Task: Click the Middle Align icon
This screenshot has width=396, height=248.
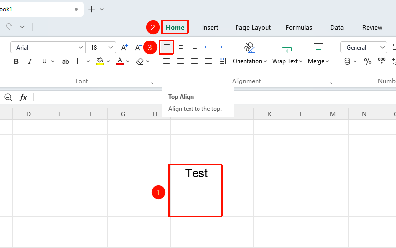Action: (181, 47)
